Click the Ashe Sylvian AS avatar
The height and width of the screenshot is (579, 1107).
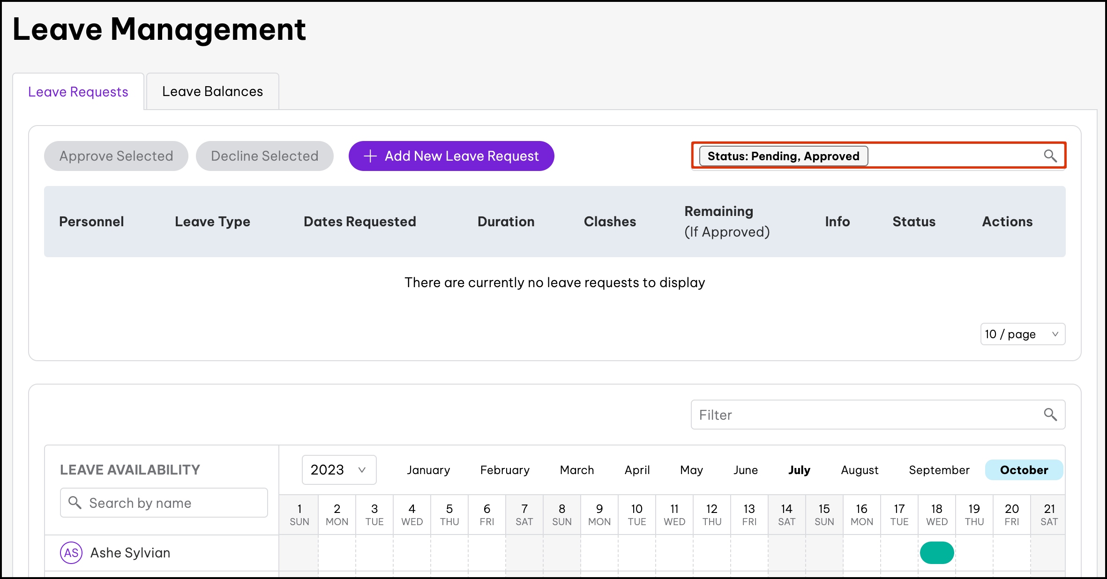click(71, 553)
